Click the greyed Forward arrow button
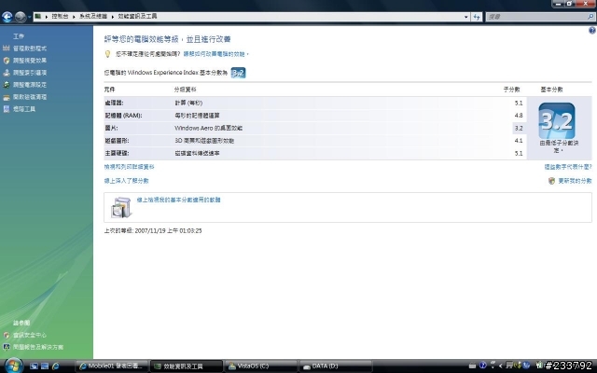Viewport: 597px width, 373px height. pyautogui.click(x=21, y=17)
